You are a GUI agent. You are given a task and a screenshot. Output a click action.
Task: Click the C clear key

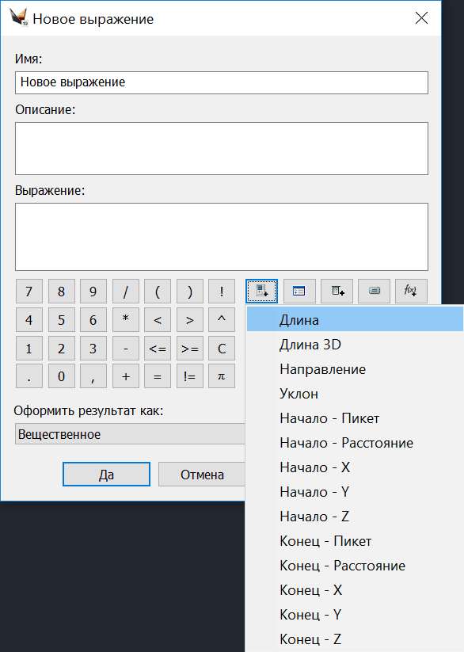click(x=222, y=348)
